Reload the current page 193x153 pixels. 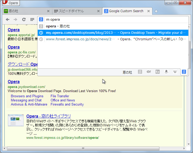24,19
